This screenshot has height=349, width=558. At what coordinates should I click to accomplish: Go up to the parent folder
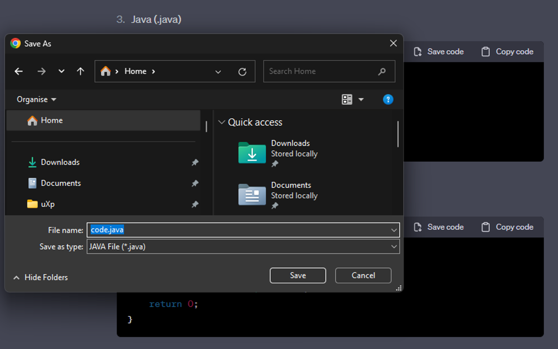tap(81, 71)
